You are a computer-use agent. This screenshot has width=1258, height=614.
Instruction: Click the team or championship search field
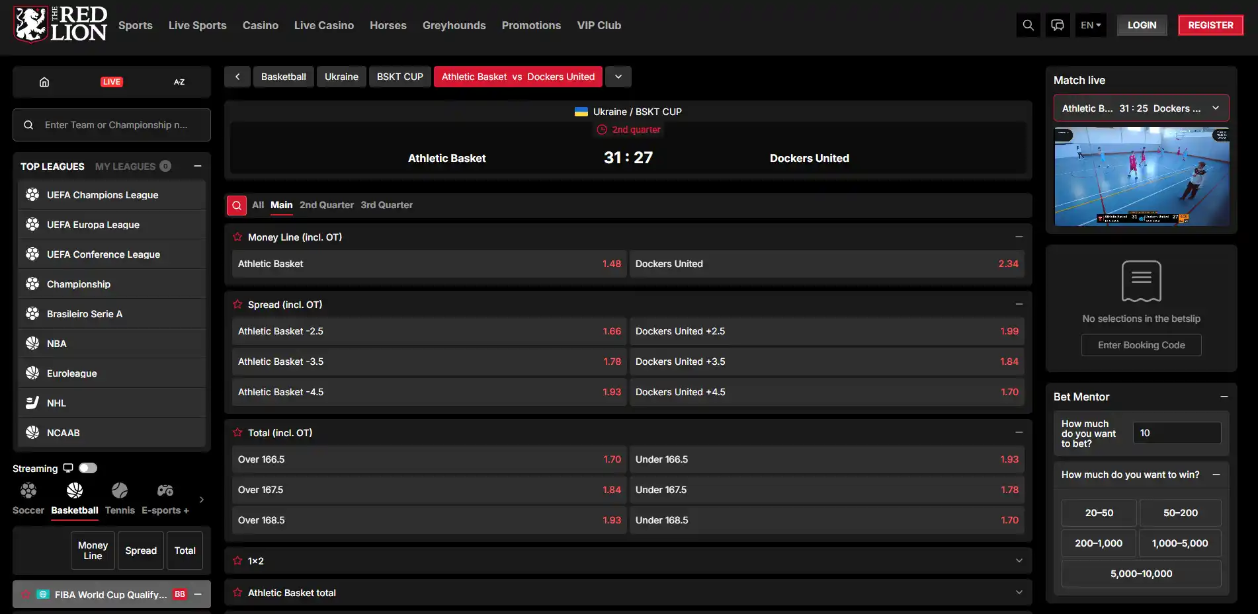coord(112,125)
